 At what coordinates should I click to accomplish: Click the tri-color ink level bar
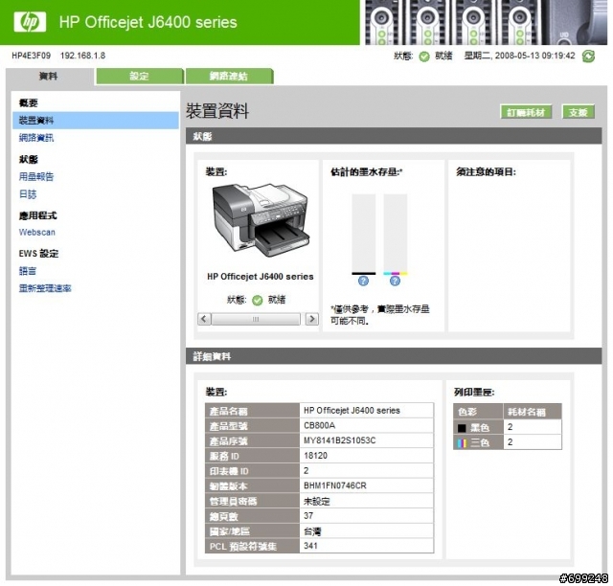pyautogui.click(x=396, y=235)
